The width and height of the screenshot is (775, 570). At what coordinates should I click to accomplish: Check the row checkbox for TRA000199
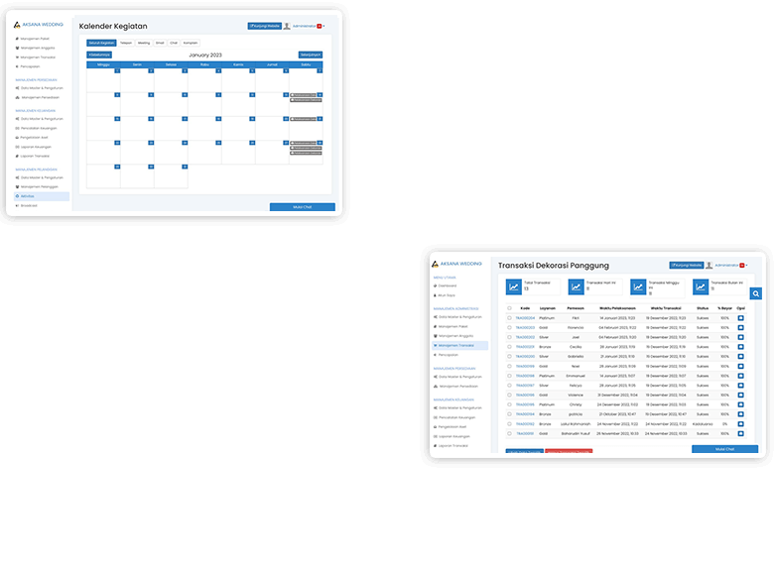510,366
